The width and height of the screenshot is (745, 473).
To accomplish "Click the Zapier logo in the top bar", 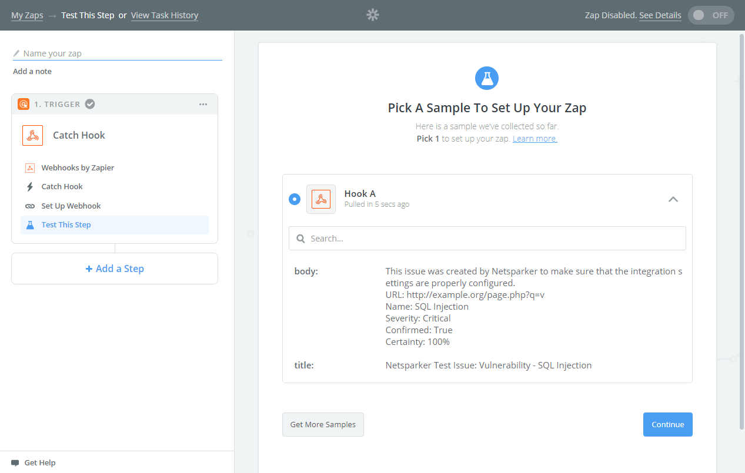I will 372,15.
